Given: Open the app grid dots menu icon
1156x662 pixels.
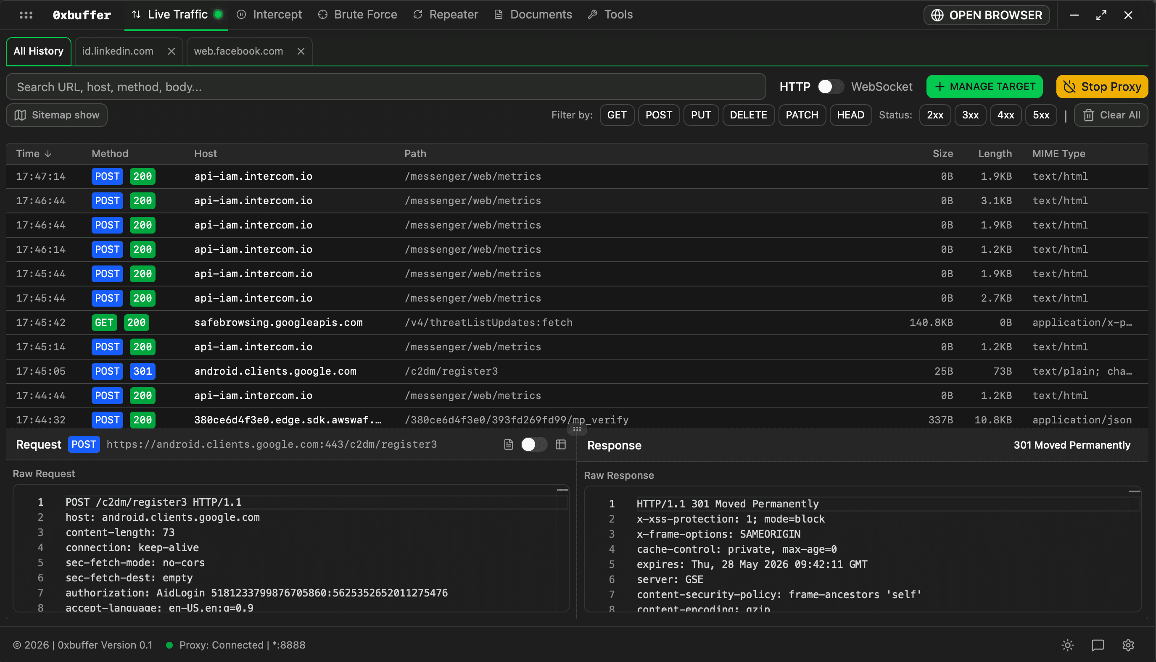Looking at the screenshot, I should (x=26, y=15).
